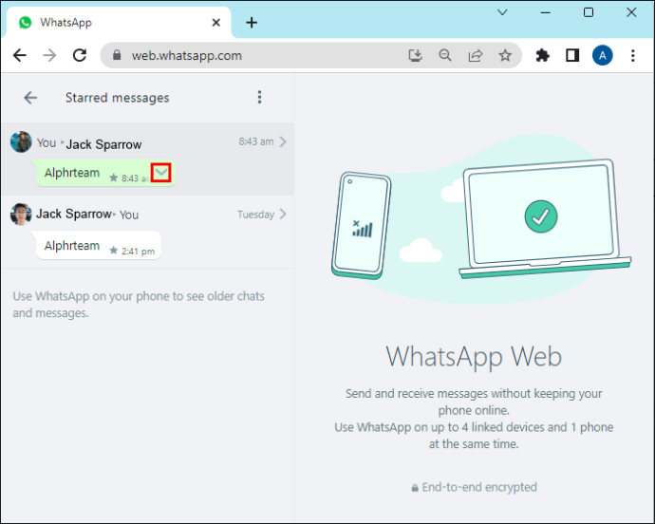Open the zoom control in address bar
Viewport: 655px width, 524px height.
pos(445,55)
